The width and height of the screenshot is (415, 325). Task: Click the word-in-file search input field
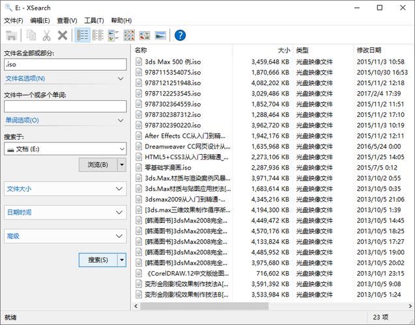tap(65, 107)
